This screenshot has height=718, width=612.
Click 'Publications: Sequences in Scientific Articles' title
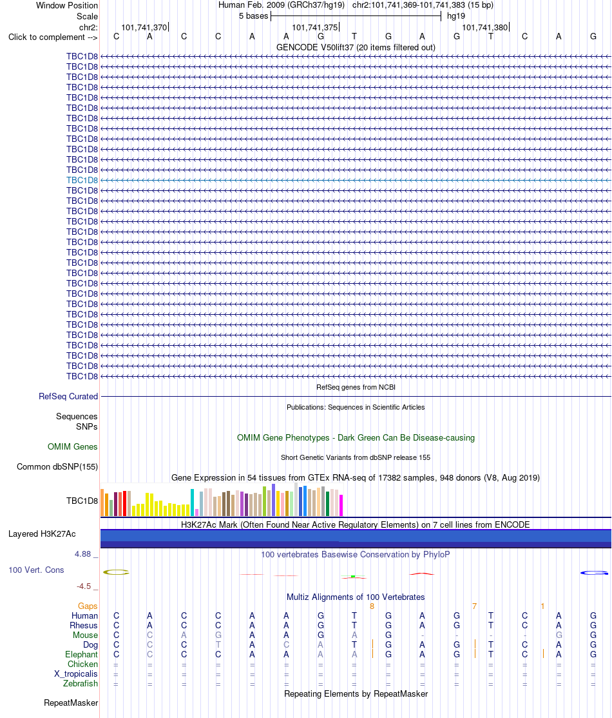pyautogui.click(x=356, y=408)
